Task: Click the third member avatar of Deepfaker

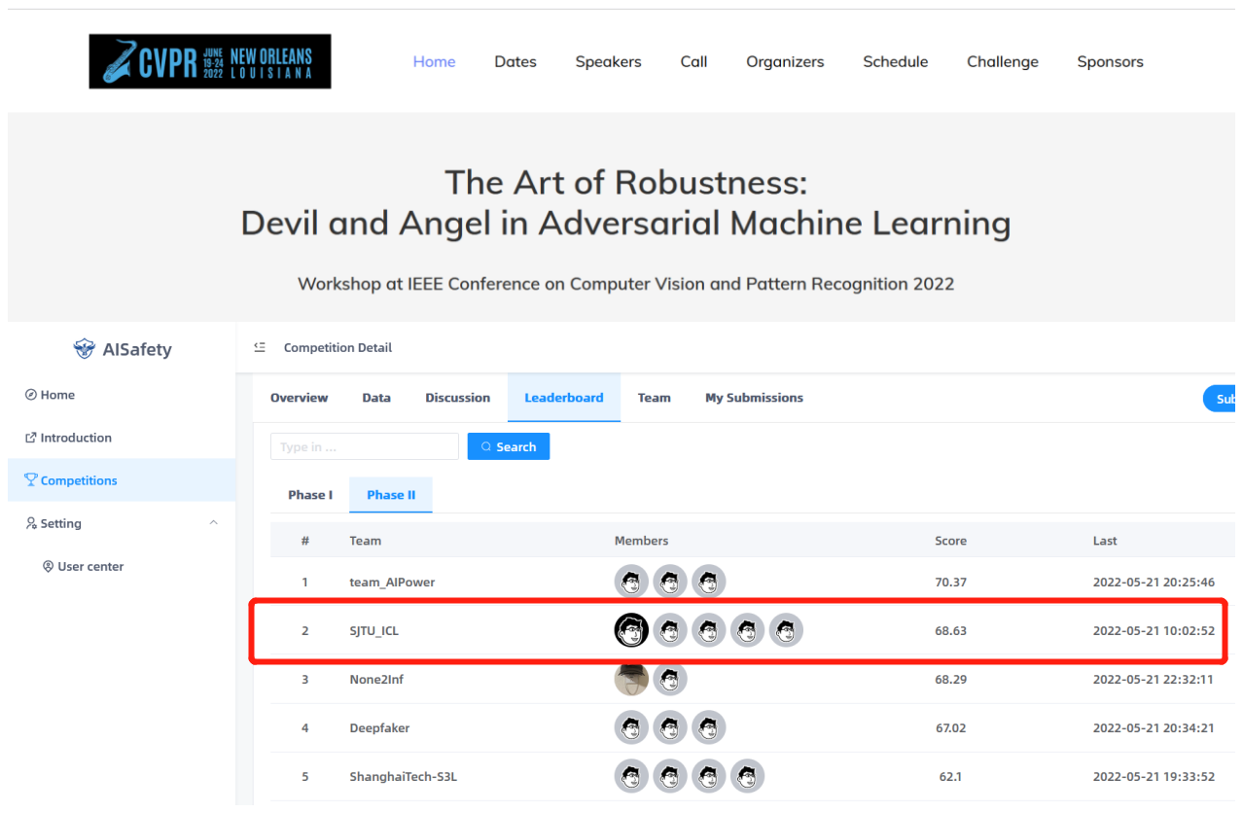Action: [x=708, y=727]
